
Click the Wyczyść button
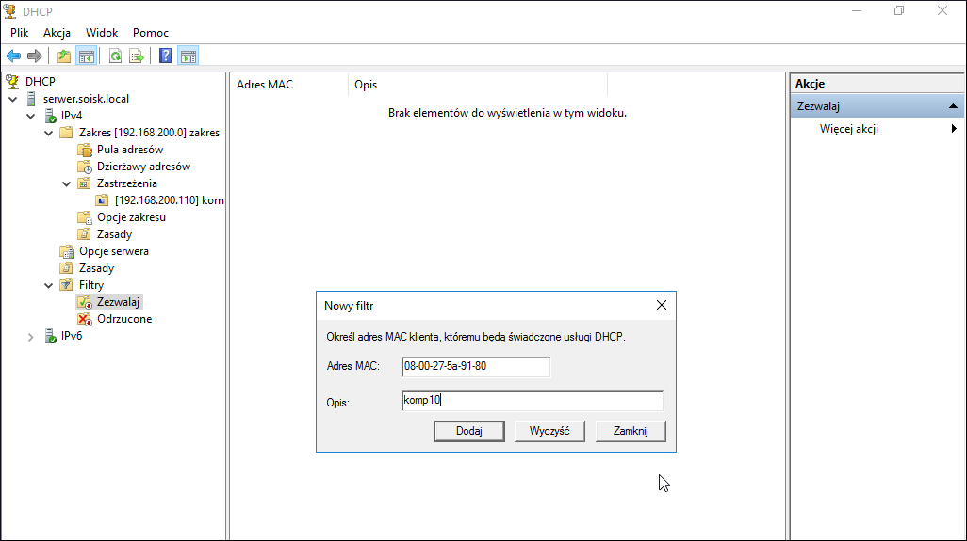click(x=549, y=431)
